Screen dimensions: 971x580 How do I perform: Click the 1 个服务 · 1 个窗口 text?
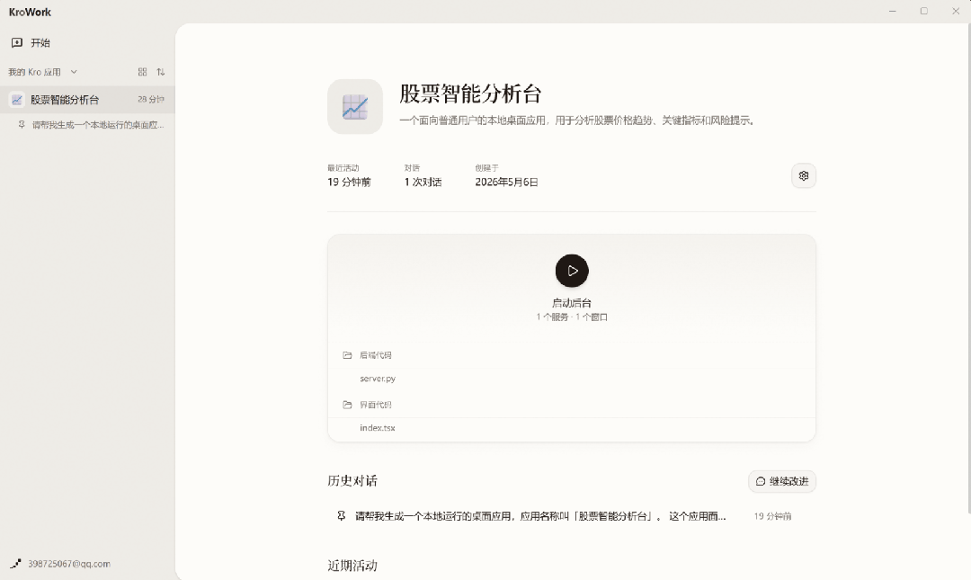coord(572,317)
